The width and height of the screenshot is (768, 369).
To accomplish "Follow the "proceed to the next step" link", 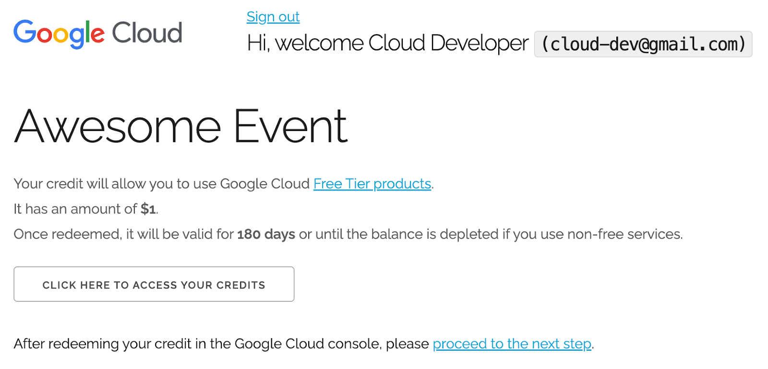I will [512, 344].
